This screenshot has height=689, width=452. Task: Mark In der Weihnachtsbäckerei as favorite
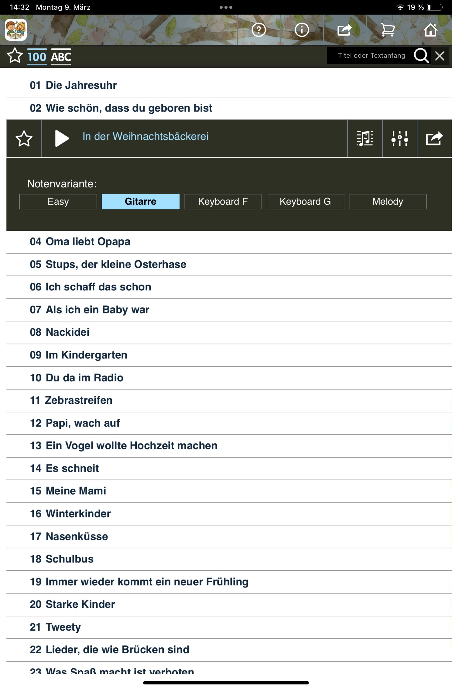coord(24,139)
